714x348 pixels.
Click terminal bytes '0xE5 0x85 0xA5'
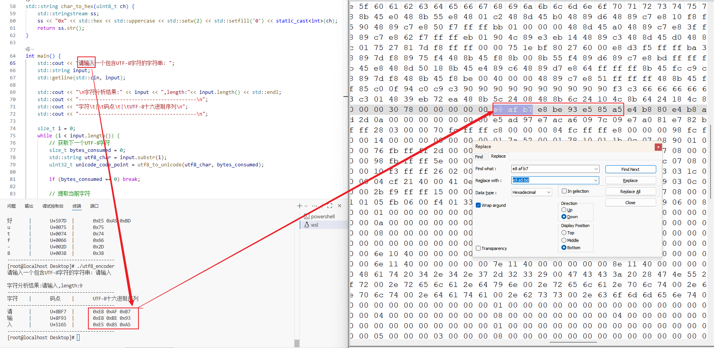112,325
